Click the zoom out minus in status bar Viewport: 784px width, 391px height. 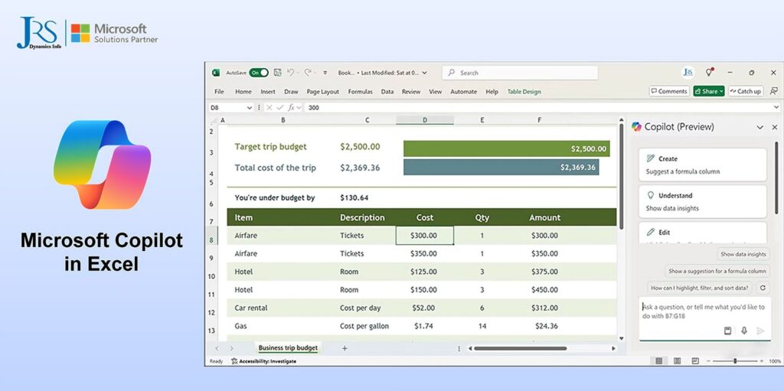tap(707, 361)
